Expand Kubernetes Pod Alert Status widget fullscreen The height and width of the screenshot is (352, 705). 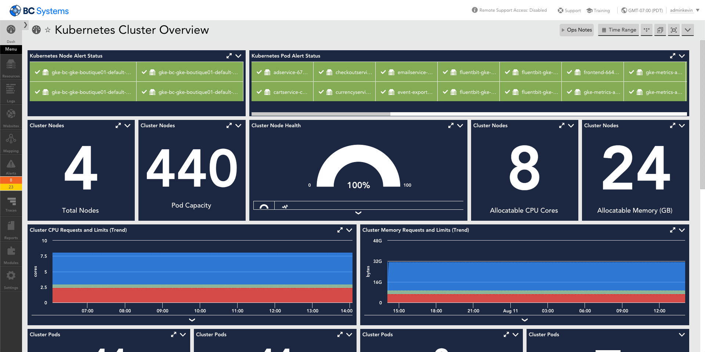(x=673, y=56)
